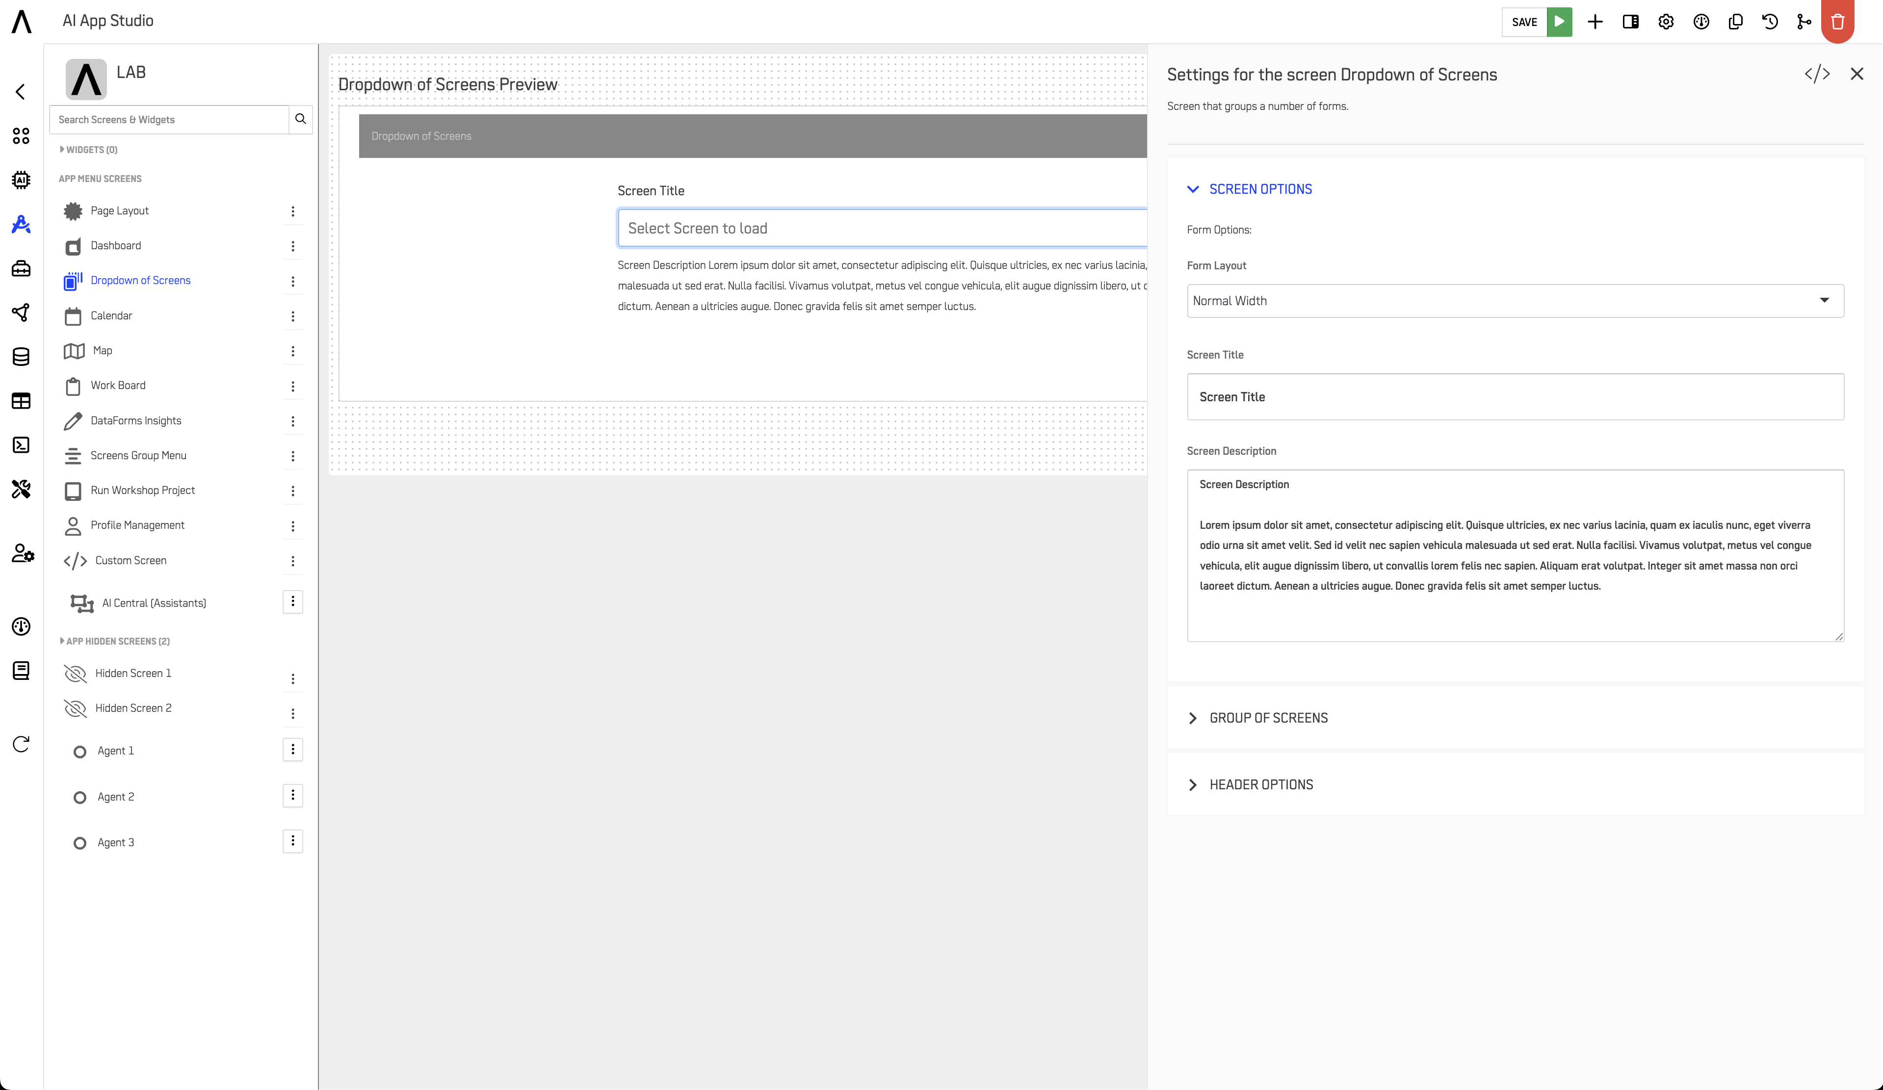Open the Calendar screen from the sidebar

coord(111,315)
